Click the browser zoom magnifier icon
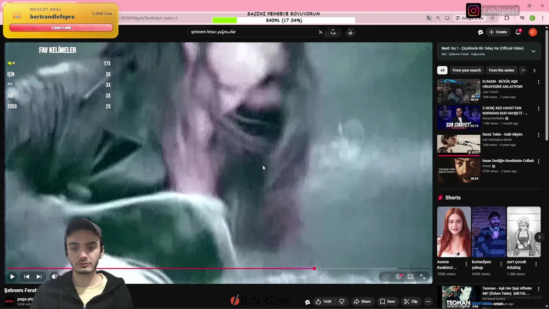This screenshot has width=549, height=309. (438, 18)
